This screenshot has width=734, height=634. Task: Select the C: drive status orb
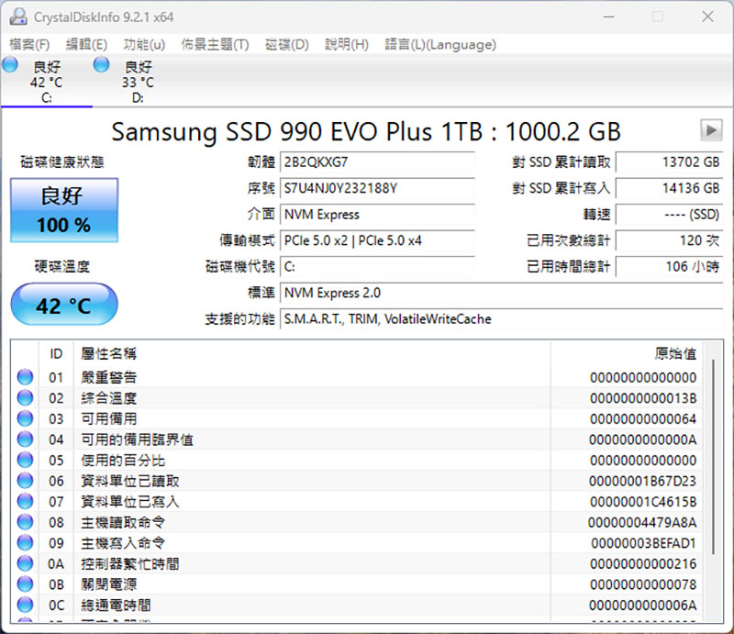[x=10, y=64]
